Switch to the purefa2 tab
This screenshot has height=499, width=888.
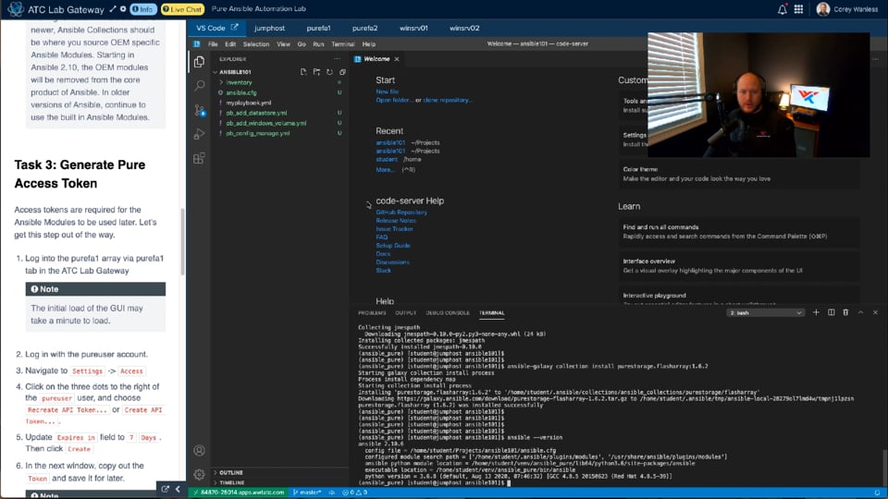pos(364,28)
